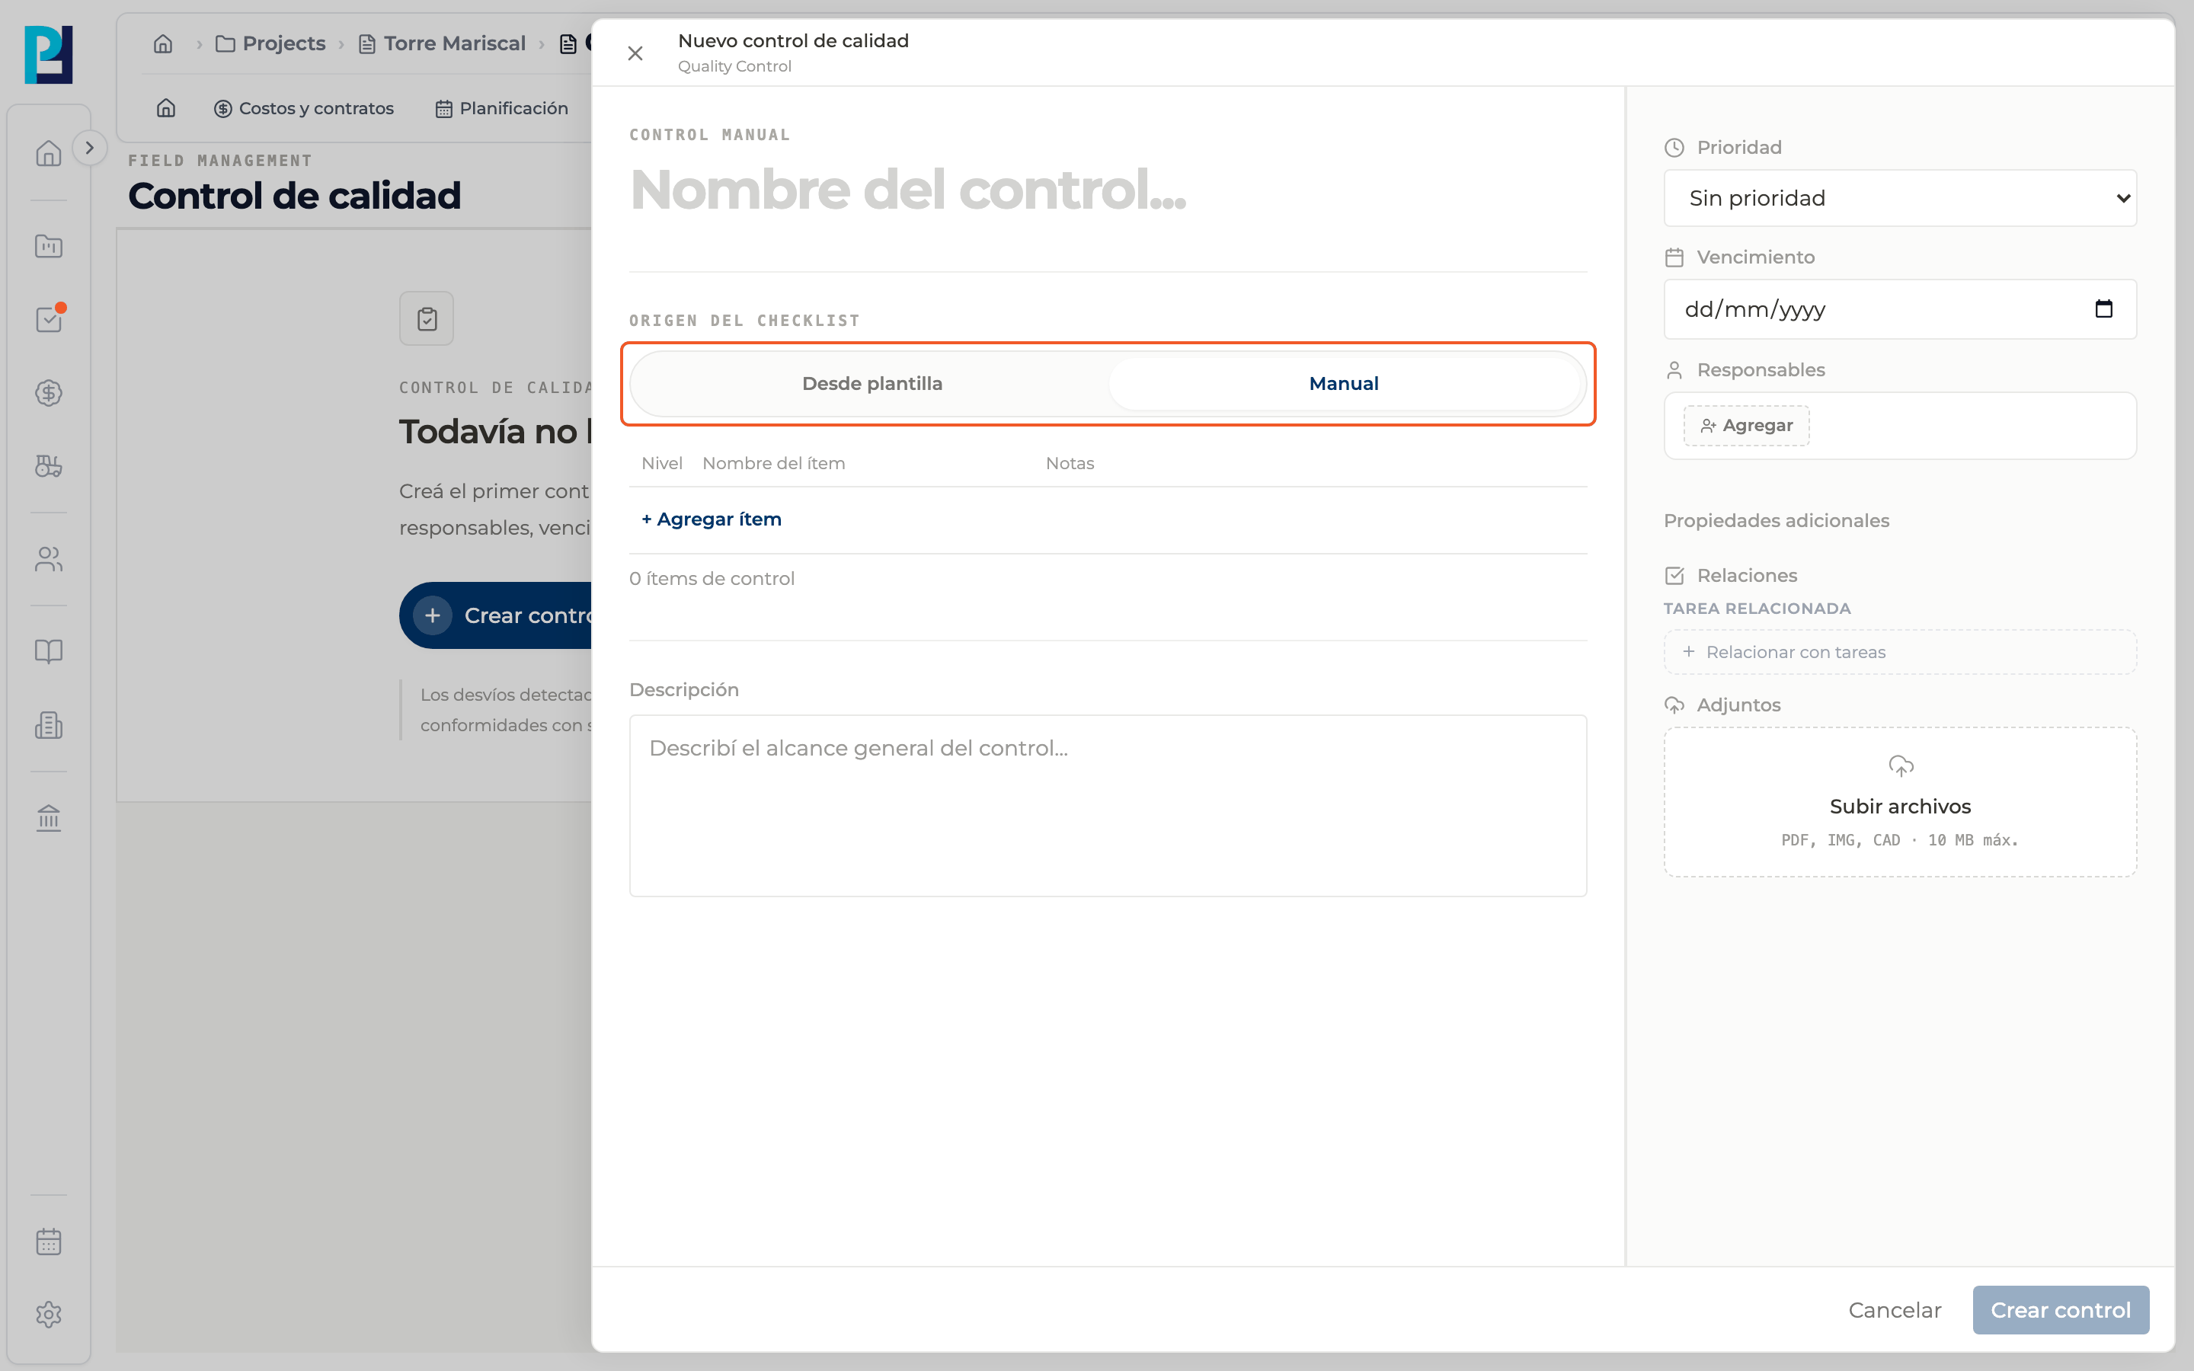
Task: Open the users icon in sidebar
Action: coord(49,560)
